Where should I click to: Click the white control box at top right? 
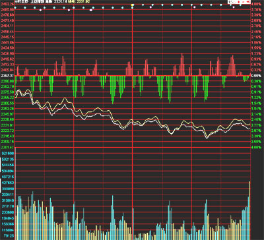(239, 2)
